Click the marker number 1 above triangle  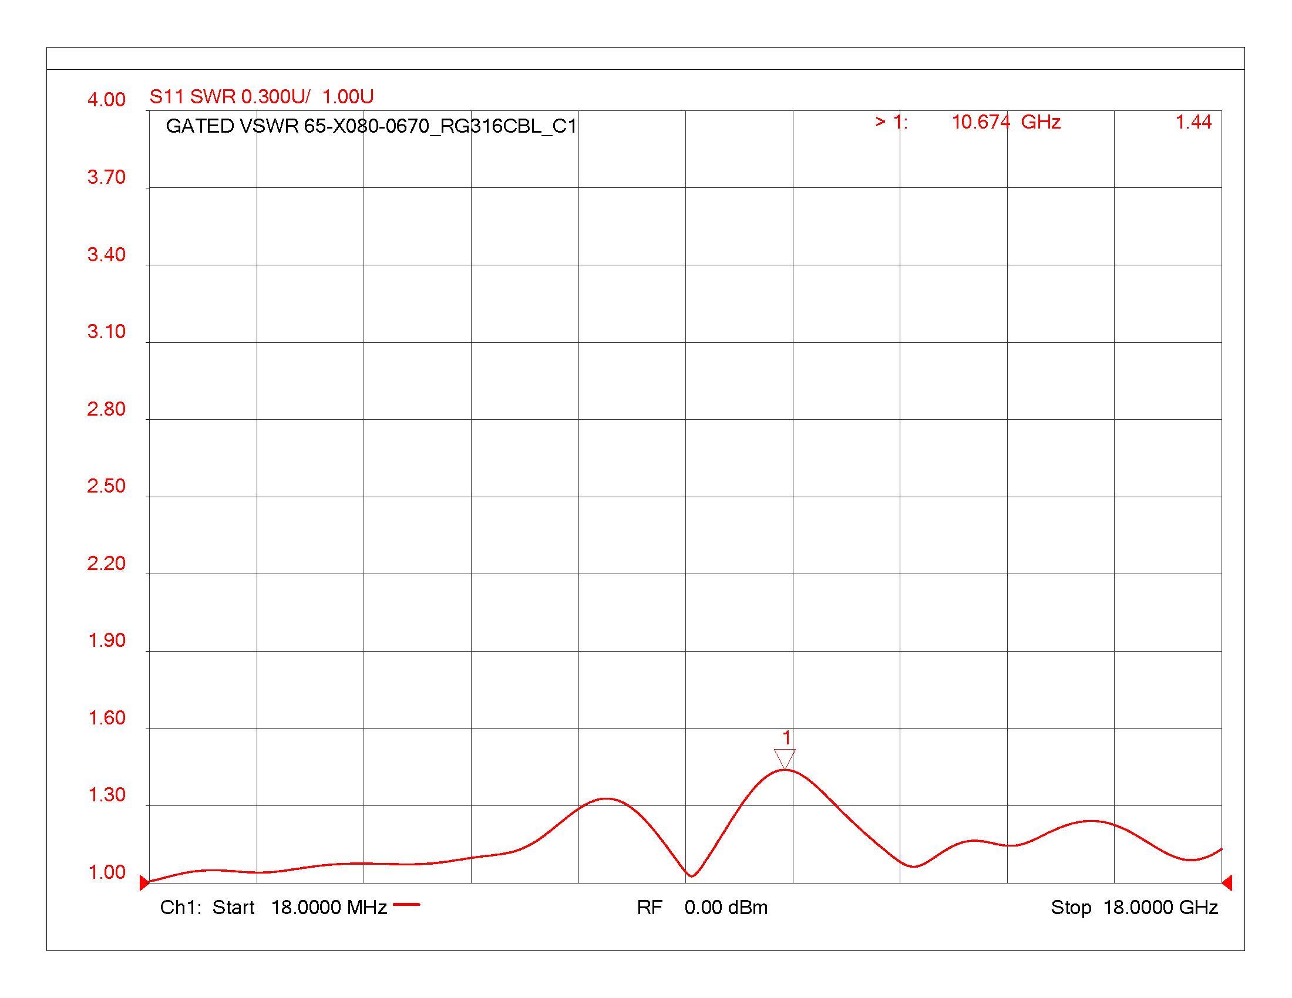pyautogui.click(x=786, y=737)
